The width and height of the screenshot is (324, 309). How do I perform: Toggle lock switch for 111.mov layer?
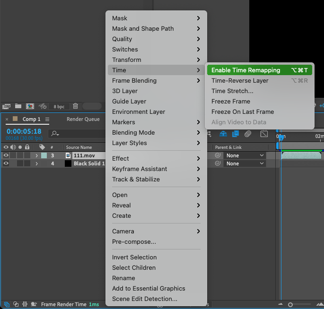click(x=27, y=155)
